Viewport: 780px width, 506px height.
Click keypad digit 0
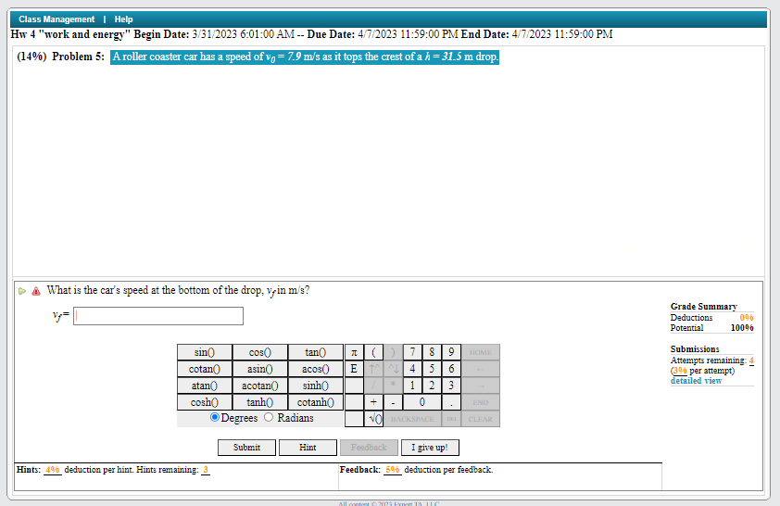click(422, 402)
